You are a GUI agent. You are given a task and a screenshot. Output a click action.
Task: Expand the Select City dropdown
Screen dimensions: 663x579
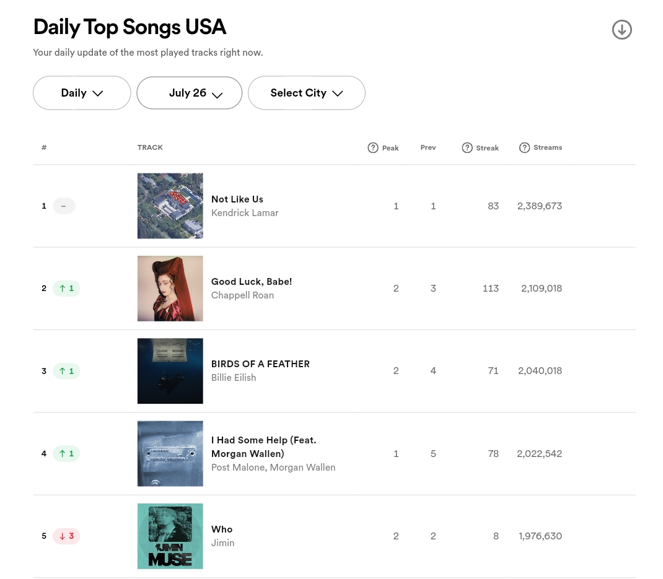pyautogui.click(x=307, y=93)
